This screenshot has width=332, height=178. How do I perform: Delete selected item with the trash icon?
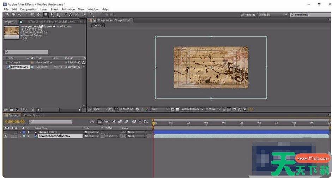click(x=33, y=110)
